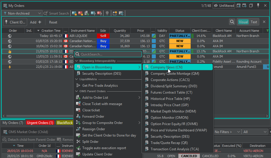Click the lightning bolt icon in 22/01/25 row
Image resolution: width=271 pixels, height=158 pixels.
click(x=10, y=67)
